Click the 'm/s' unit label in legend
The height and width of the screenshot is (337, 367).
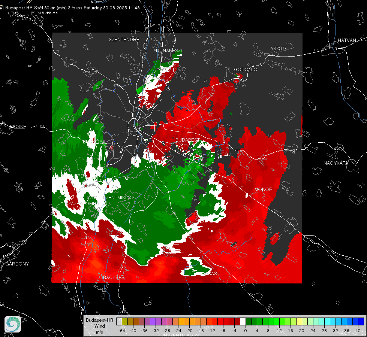[99, 332]
